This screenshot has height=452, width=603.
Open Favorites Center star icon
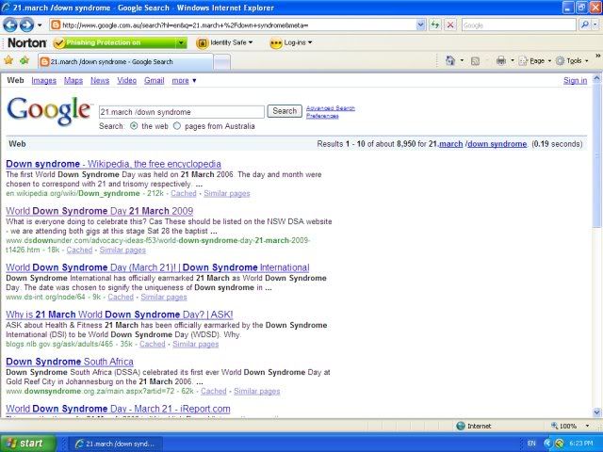click(x=8, y=60)
